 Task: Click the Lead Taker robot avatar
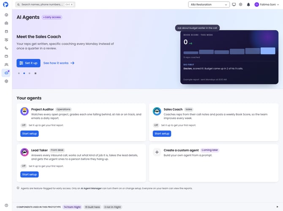point(24,152)
